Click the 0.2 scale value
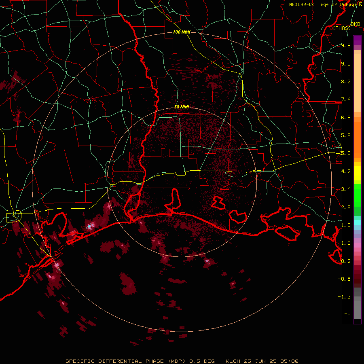 click(346, 261)
